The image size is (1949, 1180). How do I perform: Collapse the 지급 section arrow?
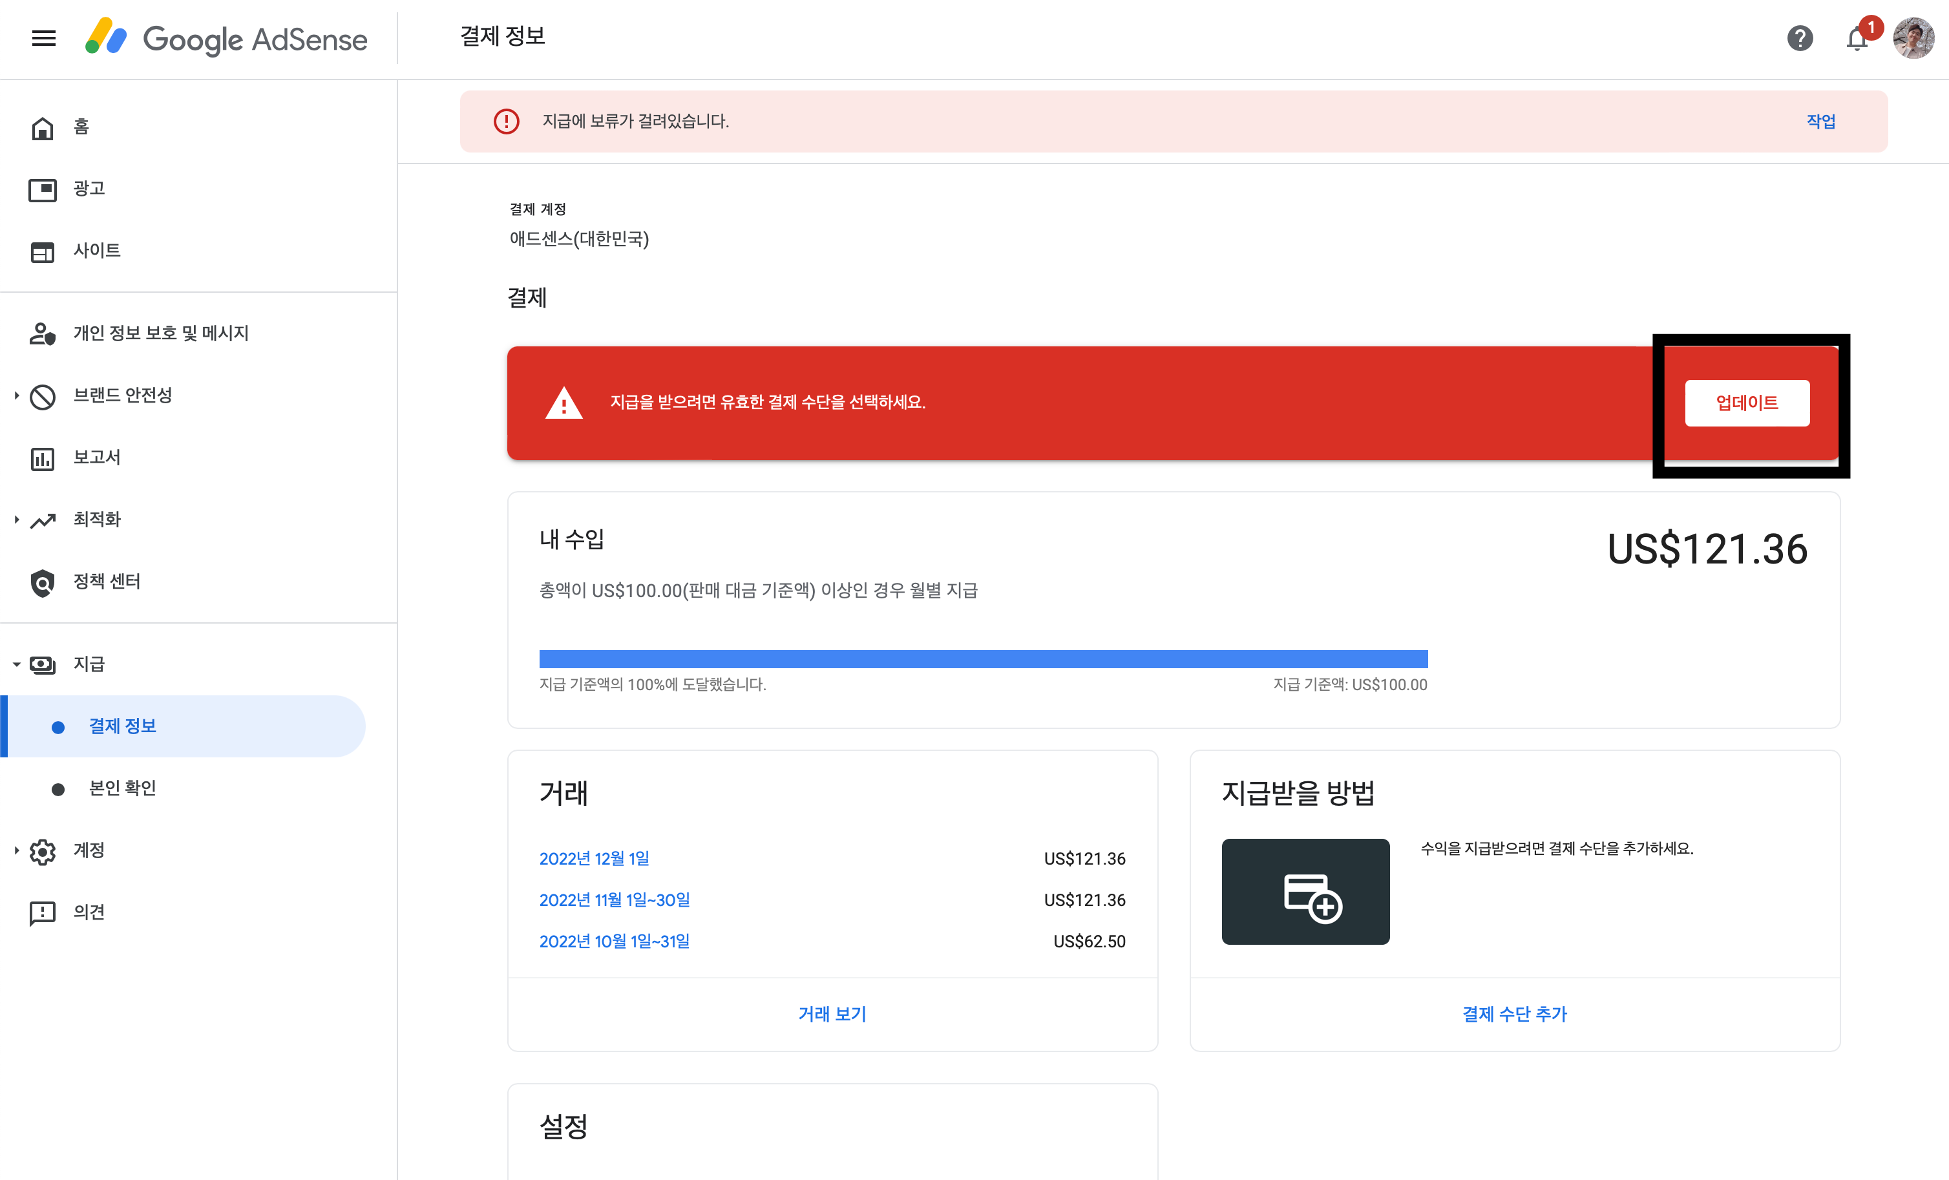[16, 664]
